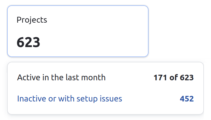Click the gap between the two popup rows
Screen dimensions: 211x120
(x=105, y=88)
